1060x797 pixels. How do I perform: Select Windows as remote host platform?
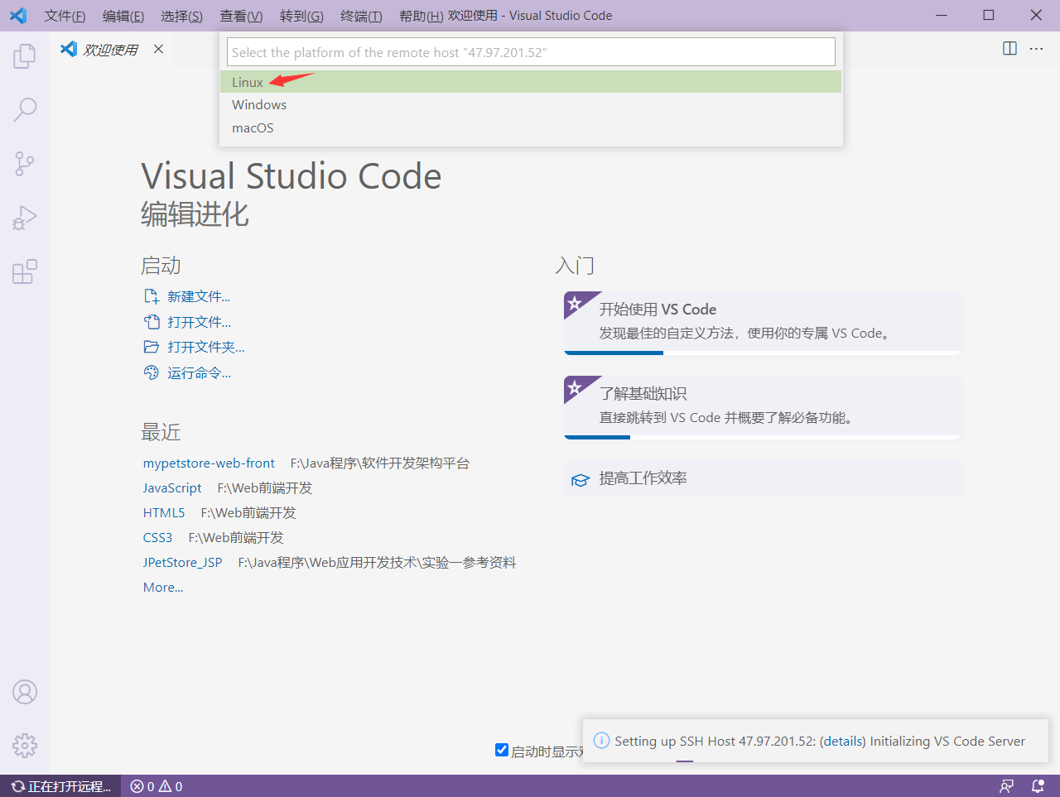click(531, 104)
